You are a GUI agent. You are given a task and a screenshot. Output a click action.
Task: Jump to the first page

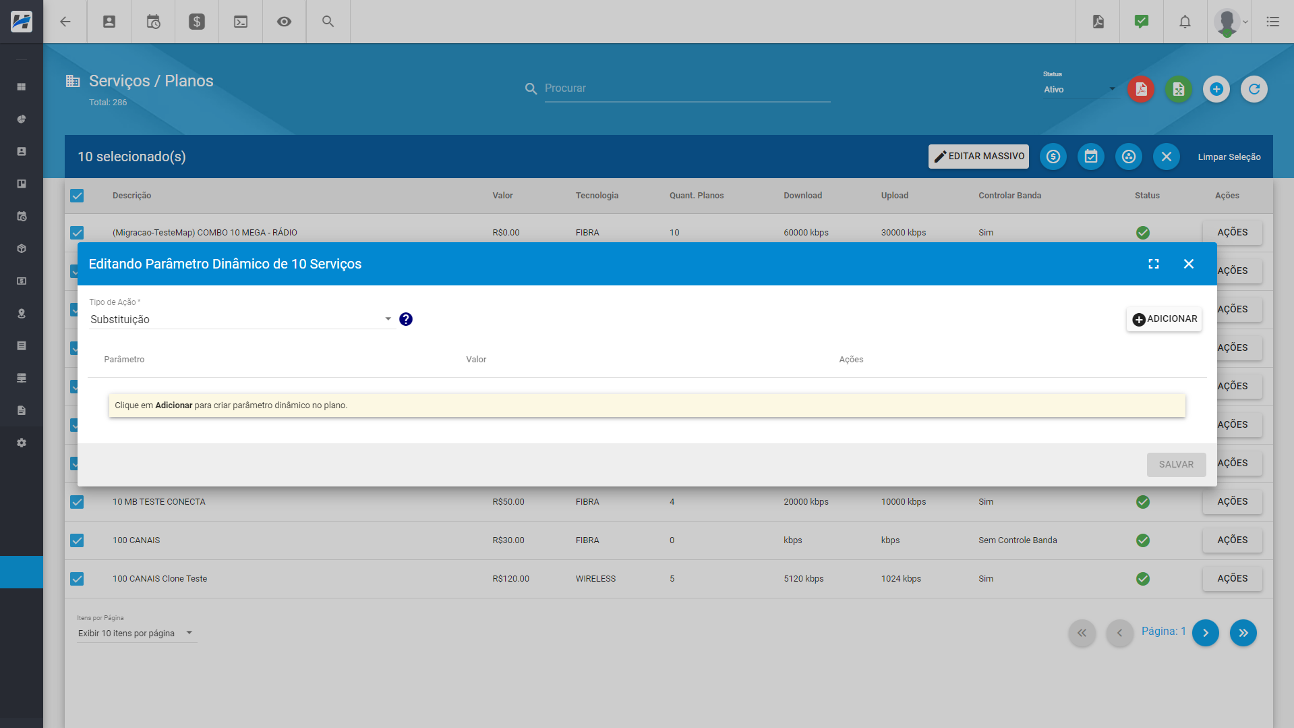(x=1082, y=633)
